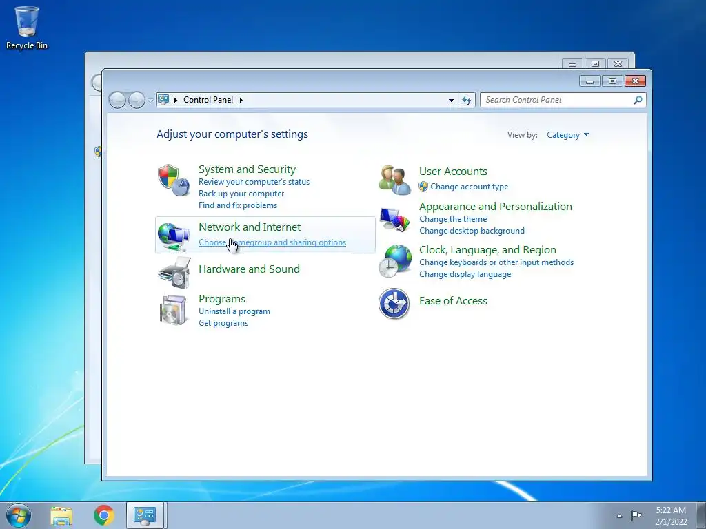Image resolution: width=706 pixels, height=529 pixels.
Task: Open the Hardware and Sound printer icon
Action: tap(174, 273)
